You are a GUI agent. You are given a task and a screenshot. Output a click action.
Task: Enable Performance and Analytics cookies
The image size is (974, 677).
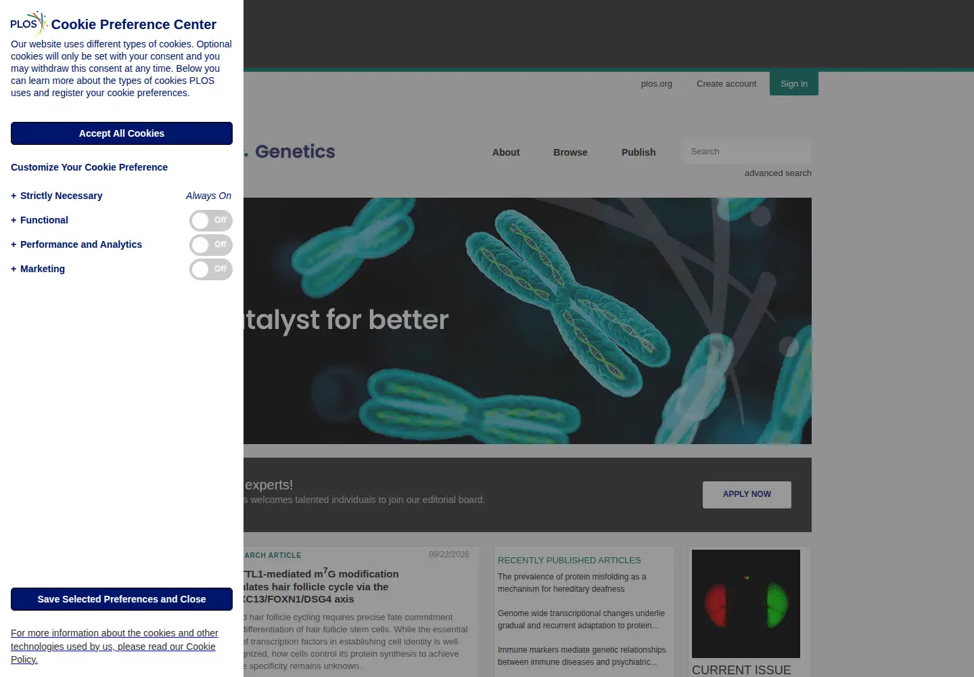pos(211,245)
